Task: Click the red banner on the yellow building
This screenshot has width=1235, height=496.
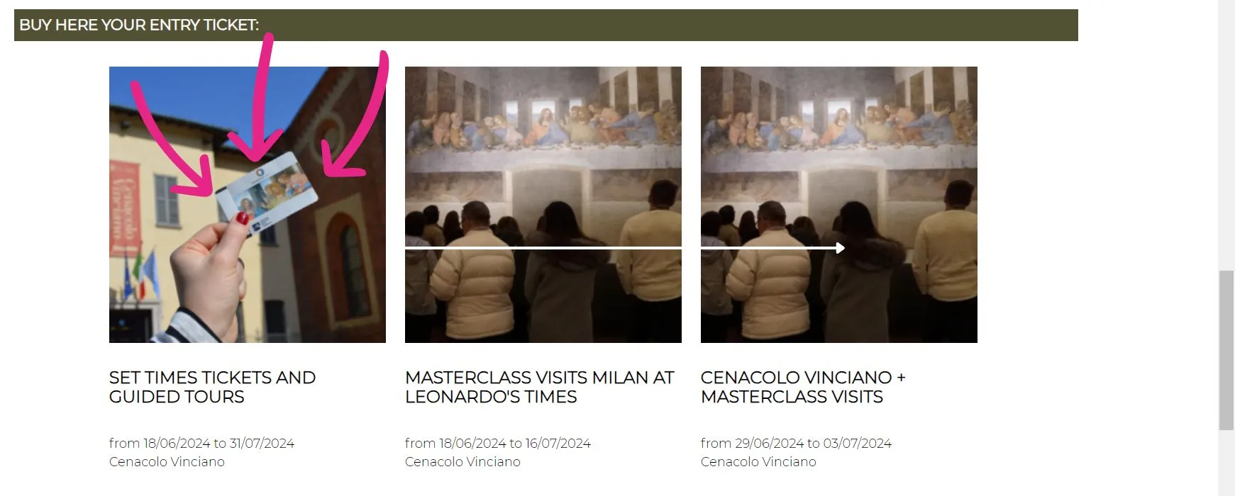Action: click(125, 208)
